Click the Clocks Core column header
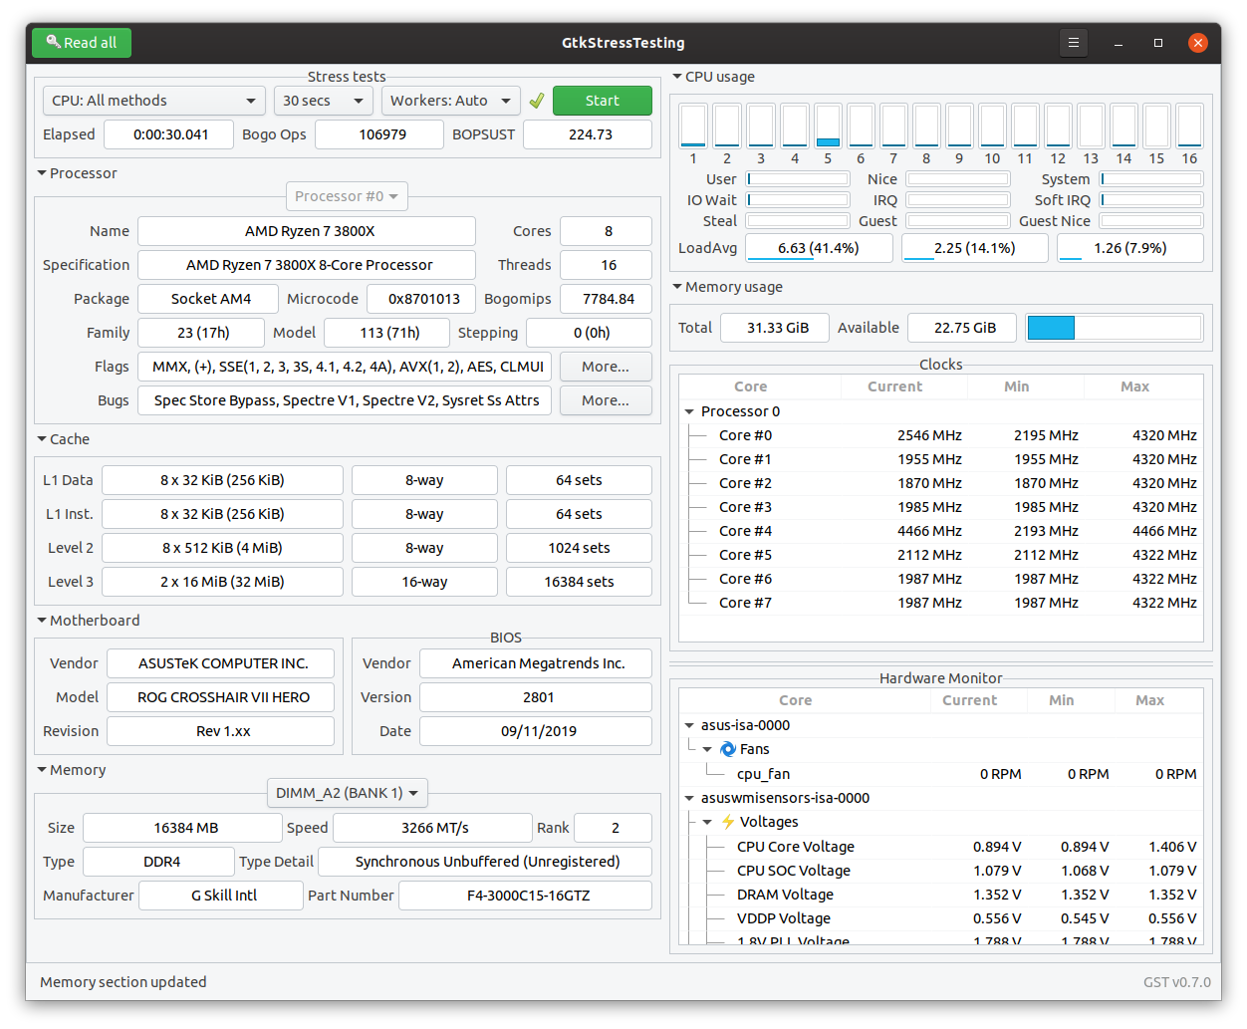Viewport: 1247px width, 1029px height. click(x=760, y=386)
